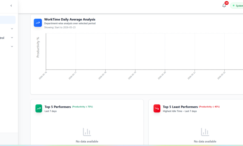Click the blue WorkTime Daily Average Analysis icon

(x=38, y=23)
